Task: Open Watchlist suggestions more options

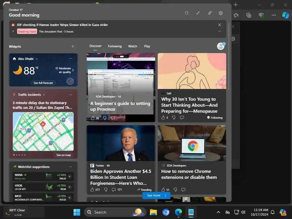Action: [x=71, y=167]
